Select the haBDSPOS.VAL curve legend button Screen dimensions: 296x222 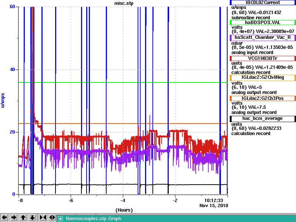tap(263, 23)
